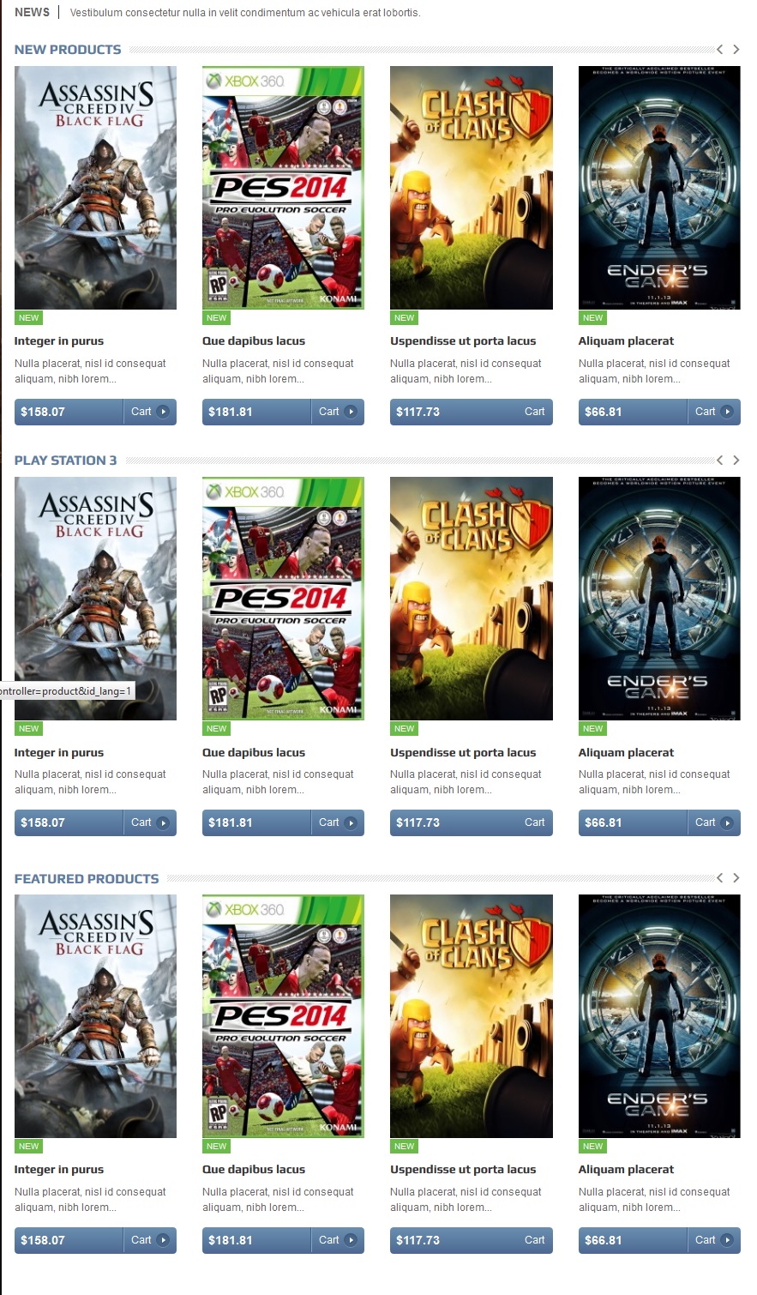Click 'Que dapibus lacus' title in Play Station 3

tap(254, 753)
